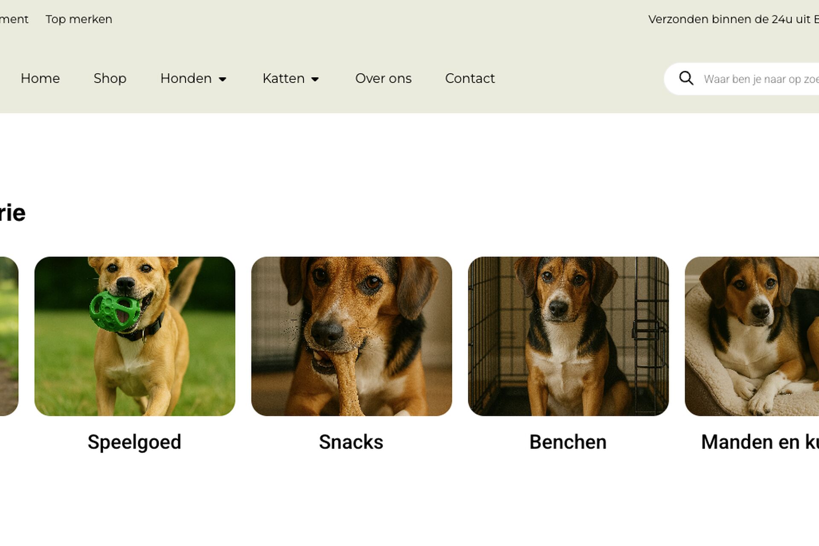Open the Contact page
Image resolution: width=819 pixels, height=546 pixels.
point(470,78)
